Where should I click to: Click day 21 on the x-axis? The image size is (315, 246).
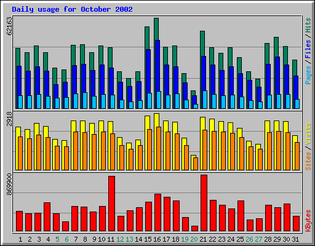pyautogui.click(x=203, y=239)
